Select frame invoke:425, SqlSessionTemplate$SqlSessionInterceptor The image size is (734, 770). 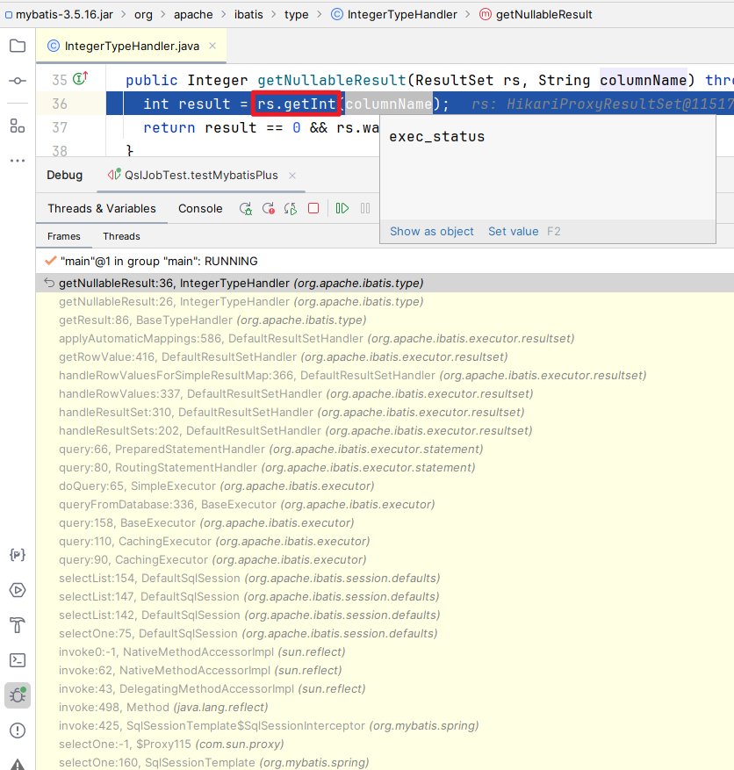tap(385, 725)
